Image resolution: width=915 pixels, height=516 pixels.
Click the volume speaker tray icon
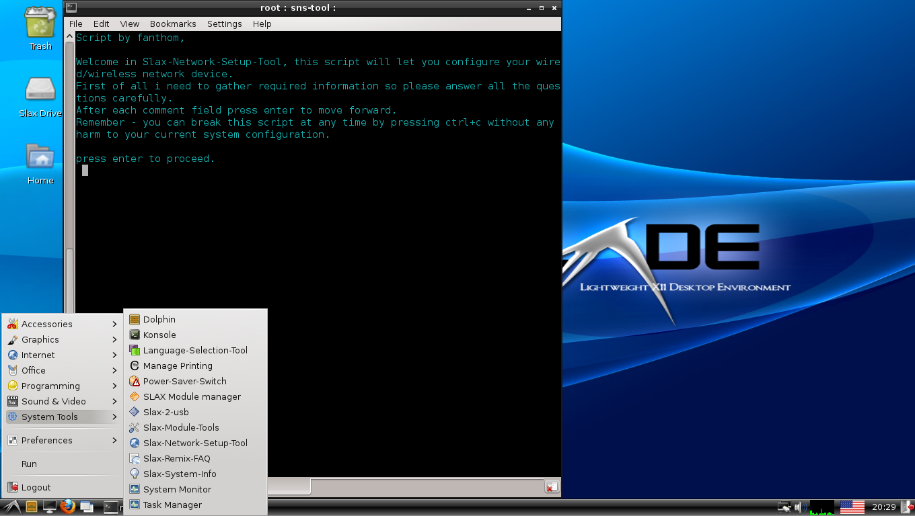800,507
